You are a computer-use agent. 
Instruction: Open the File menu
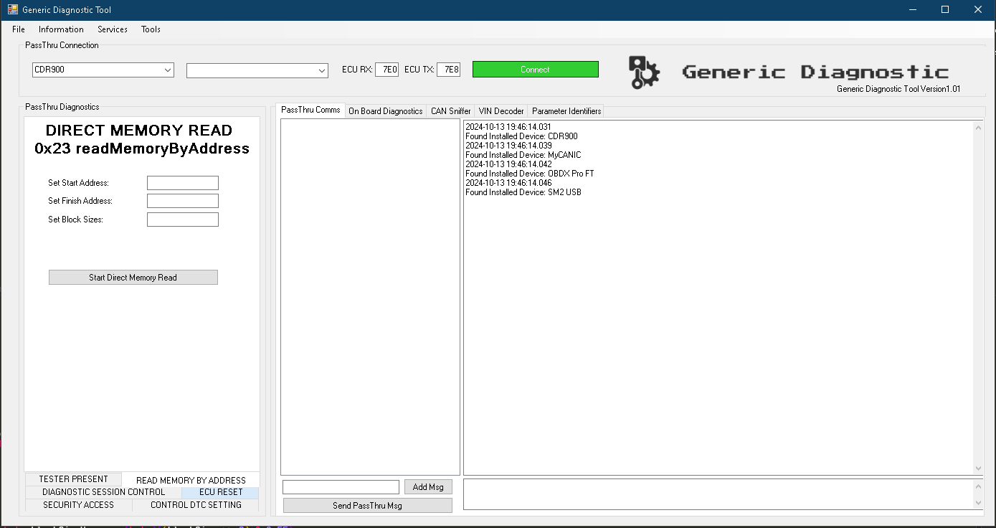pyautogui.click(x=19, y=29)
